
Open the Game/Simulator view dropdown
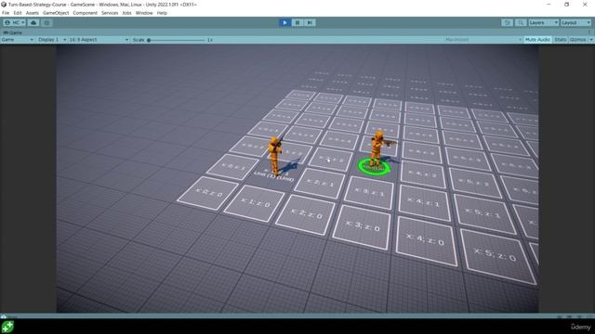click(x=17, y=40)
